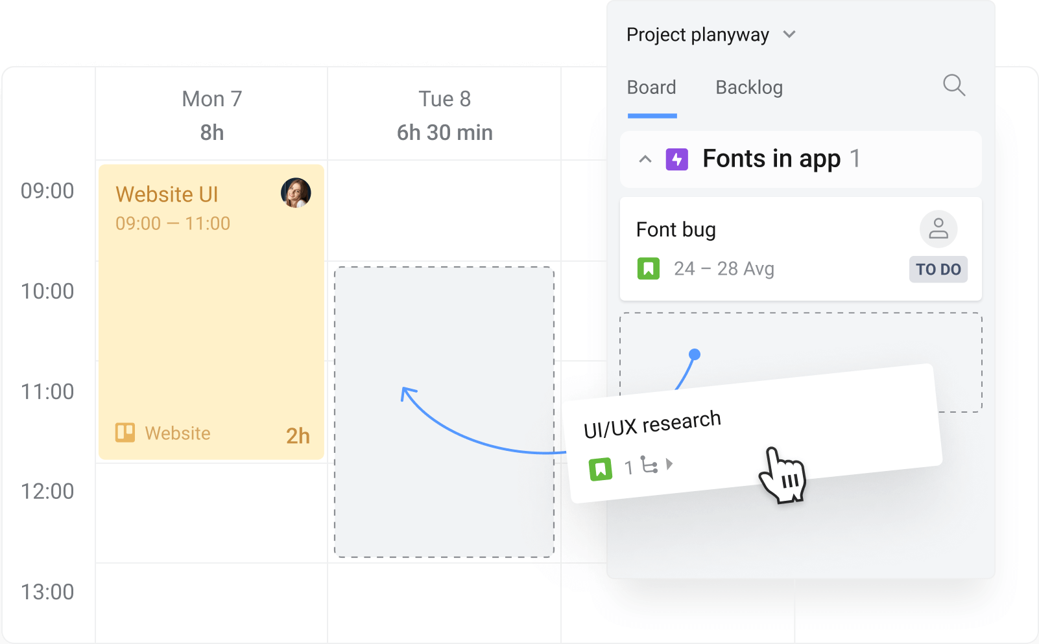1039x644 pixels.
Task: Click the green bookmark icon on Font bug card
Action: (x=647, y=269)
